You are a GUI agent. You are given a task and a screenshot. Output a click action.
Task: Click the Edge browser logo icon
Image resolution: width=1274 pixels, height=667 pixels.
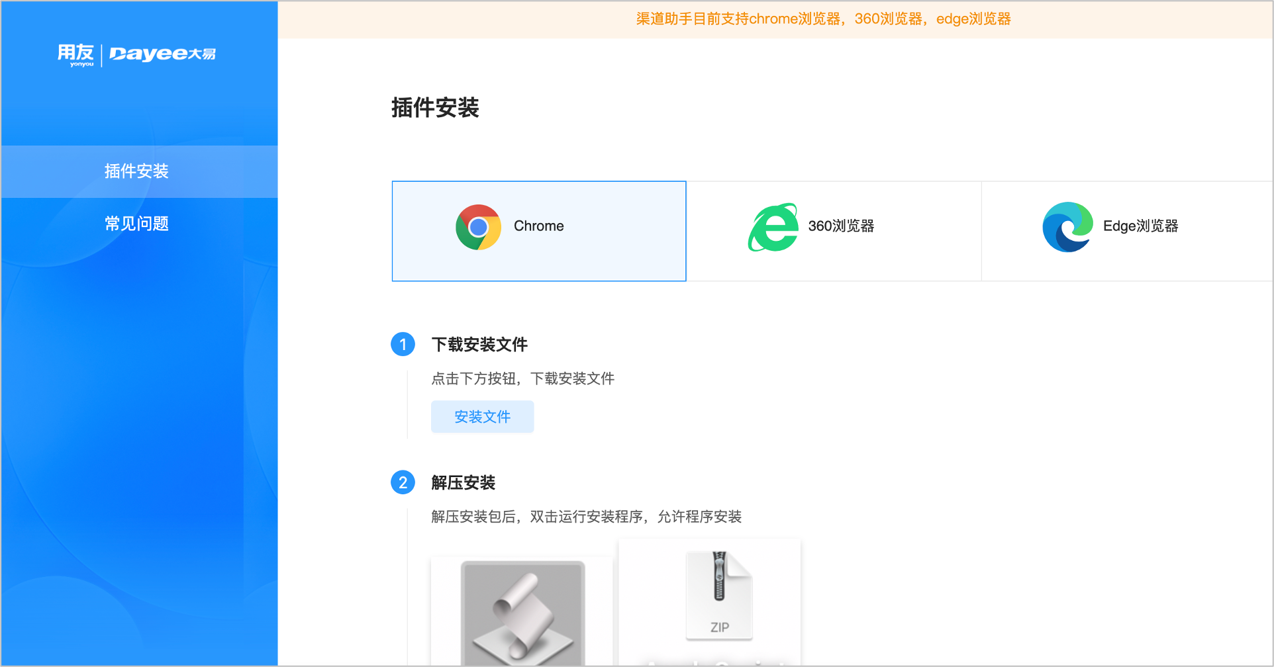1067,227
